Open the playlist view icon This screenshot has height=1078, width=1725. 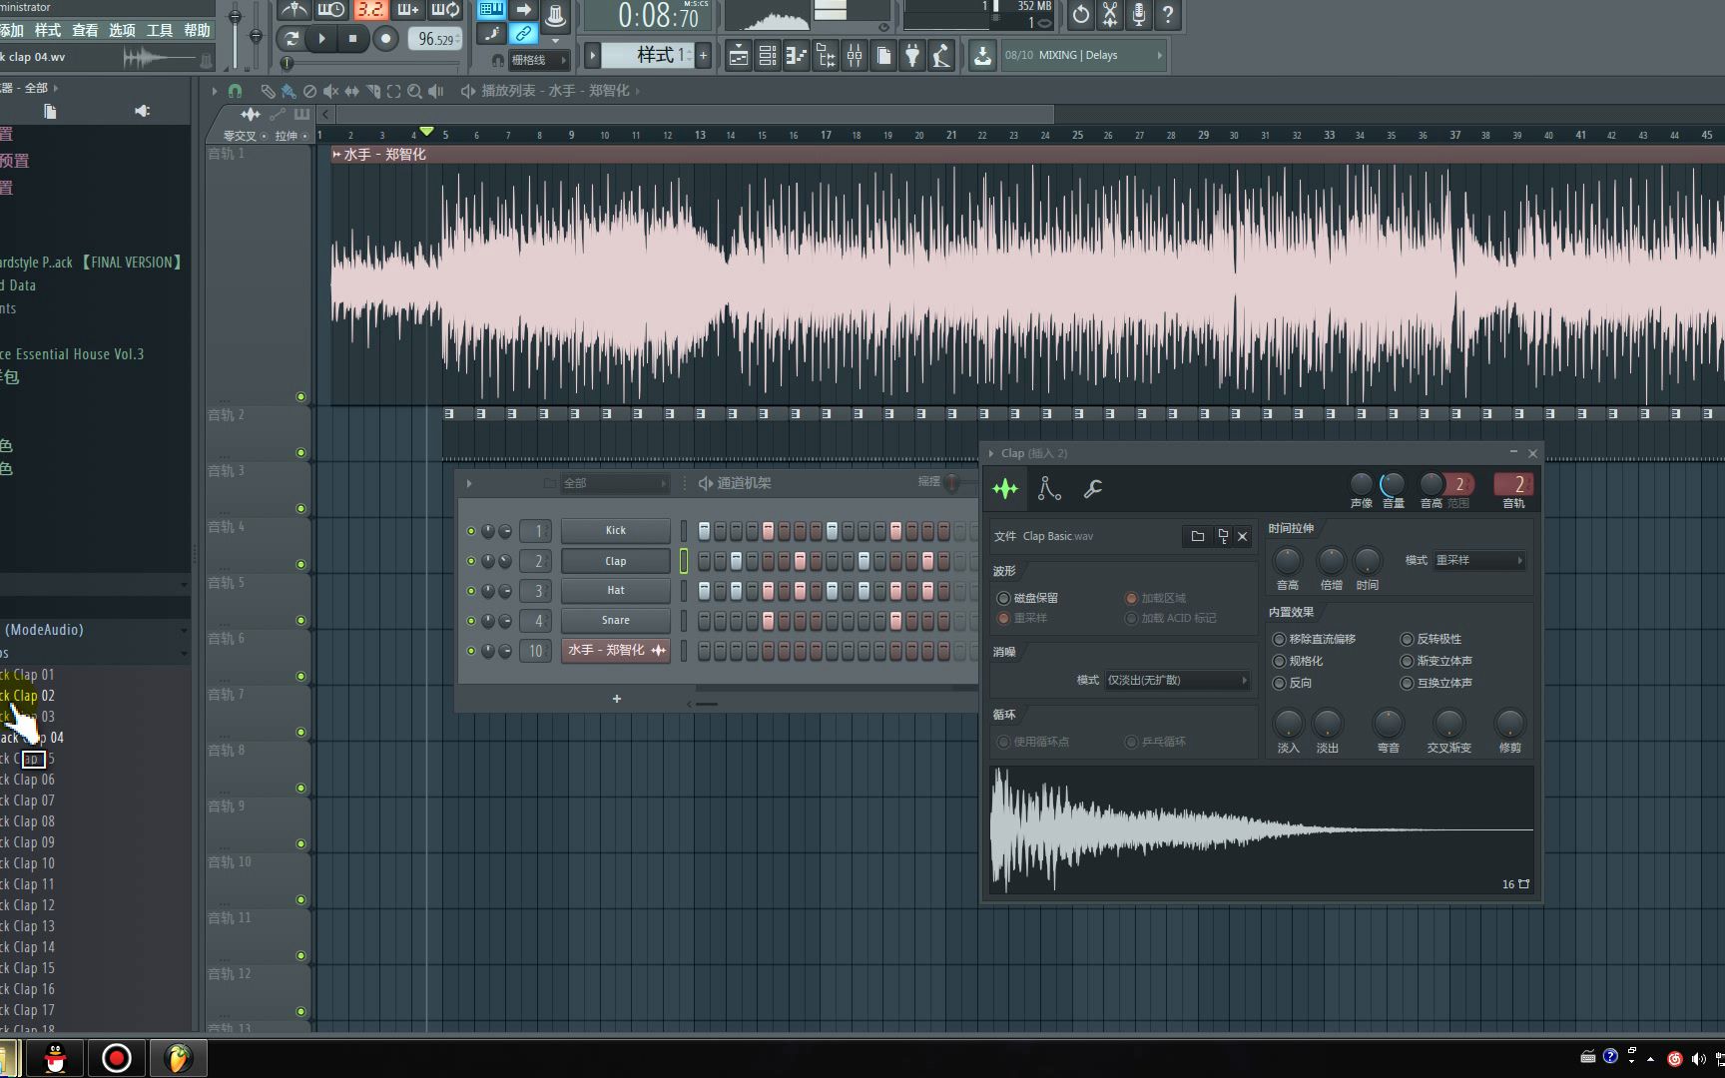(x=738, y=56)
